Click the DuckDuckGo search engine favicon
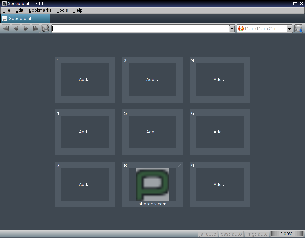 [241, 29]
